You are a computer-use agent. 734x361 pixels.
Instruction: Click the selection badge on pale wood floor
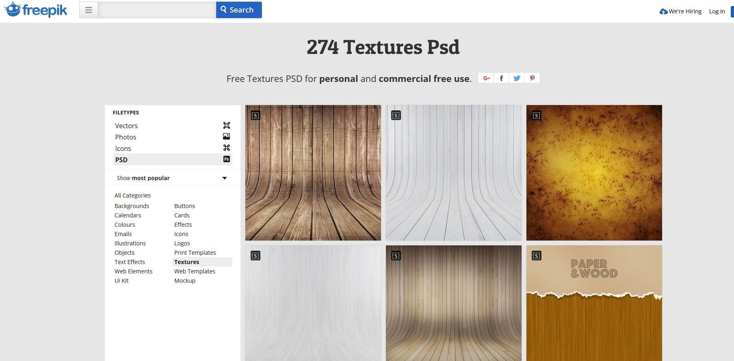pos(255,256)
